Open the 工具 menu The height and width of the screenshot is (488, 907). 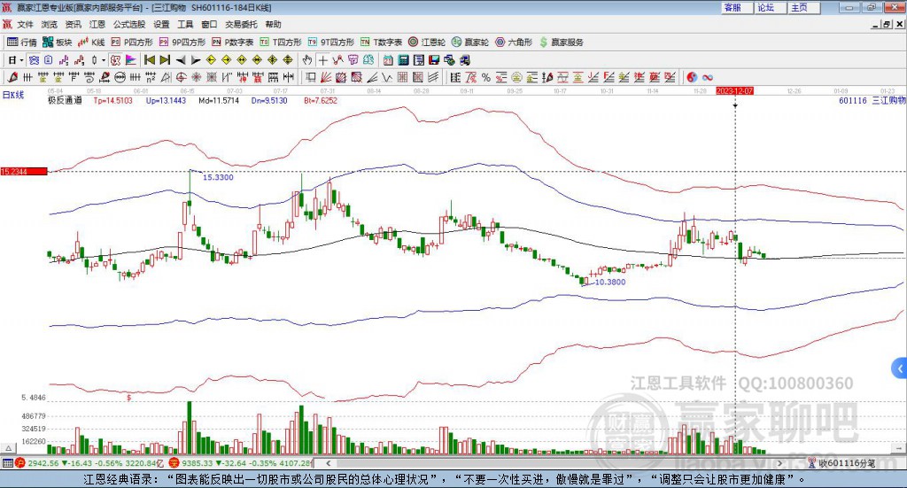pyautogui.click(x=185, y=24)
